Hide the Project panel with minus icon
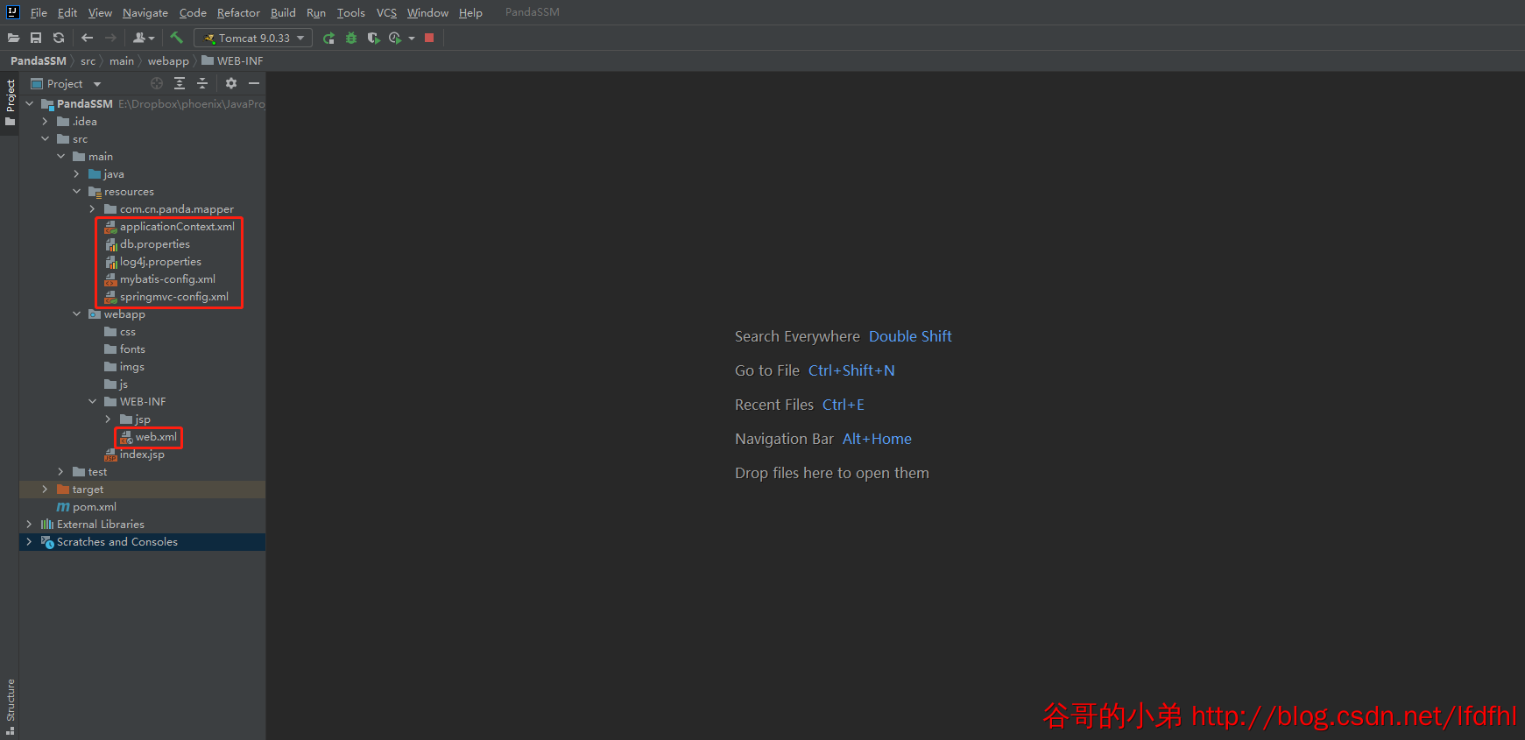This screenshot has height=740, width=1525. point(254,83)
